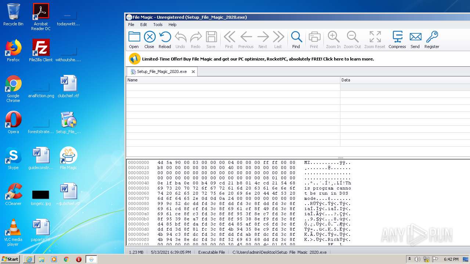The image size is (470, 264).
Task: Select the longetc.jpg desktop file
Action: pos(41,197)
